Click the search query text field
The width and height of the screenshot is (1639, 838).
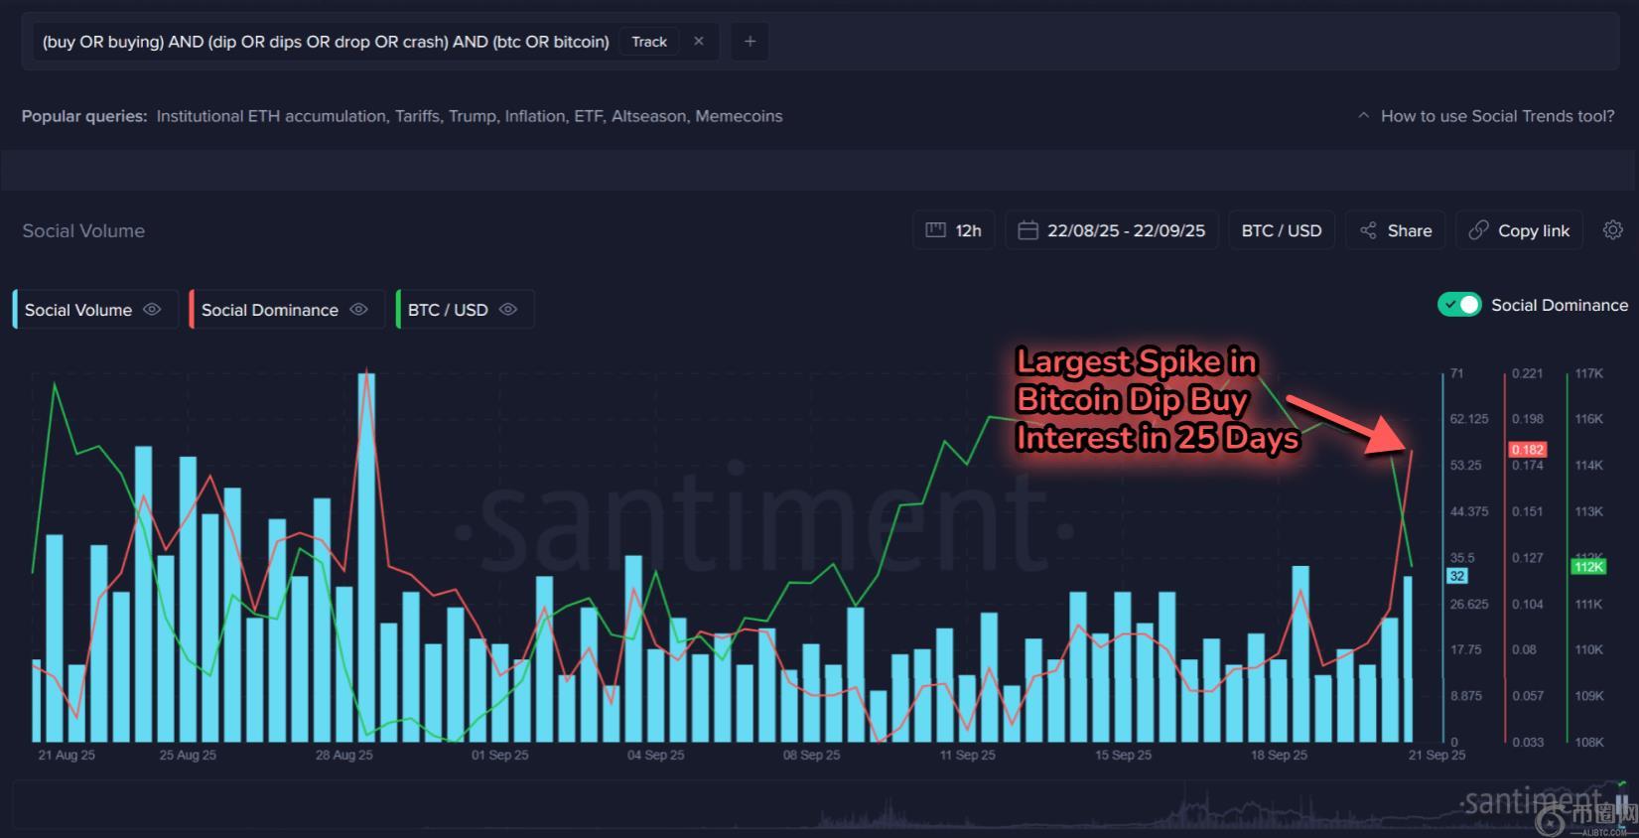(326, 42)
